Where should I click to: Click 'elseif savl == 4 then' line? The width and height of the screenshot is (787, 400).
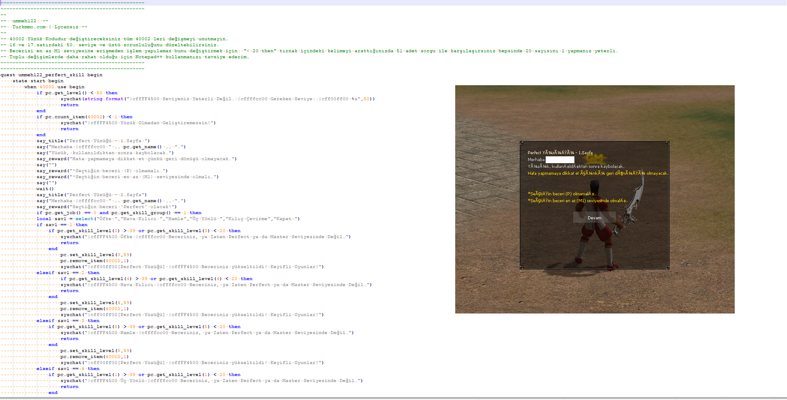click(x=68, y=369)
